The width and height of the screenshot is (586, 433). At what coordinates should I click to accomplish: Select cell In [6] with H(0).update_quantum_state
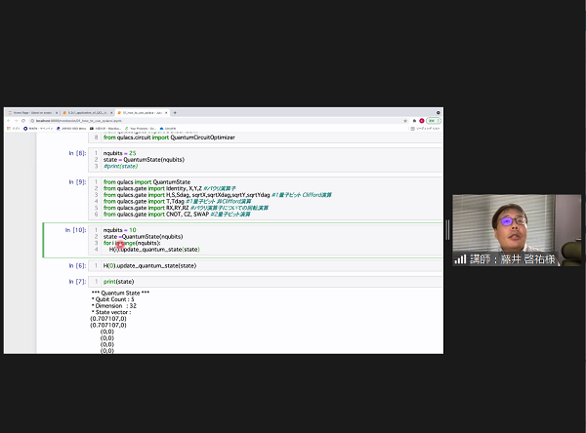coord(265,266)
